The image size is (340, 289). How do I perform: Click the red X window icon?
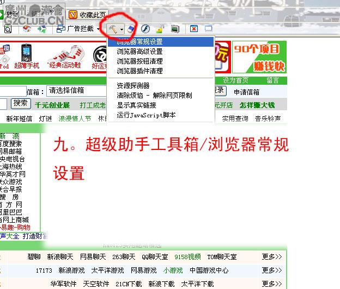point(193,28)
